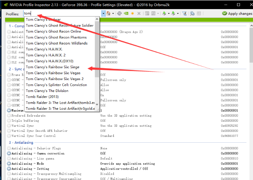This screenshot has height=180, width=253.
Task: Click the Antialiasing - Mode gear icon
Action: 9,164
